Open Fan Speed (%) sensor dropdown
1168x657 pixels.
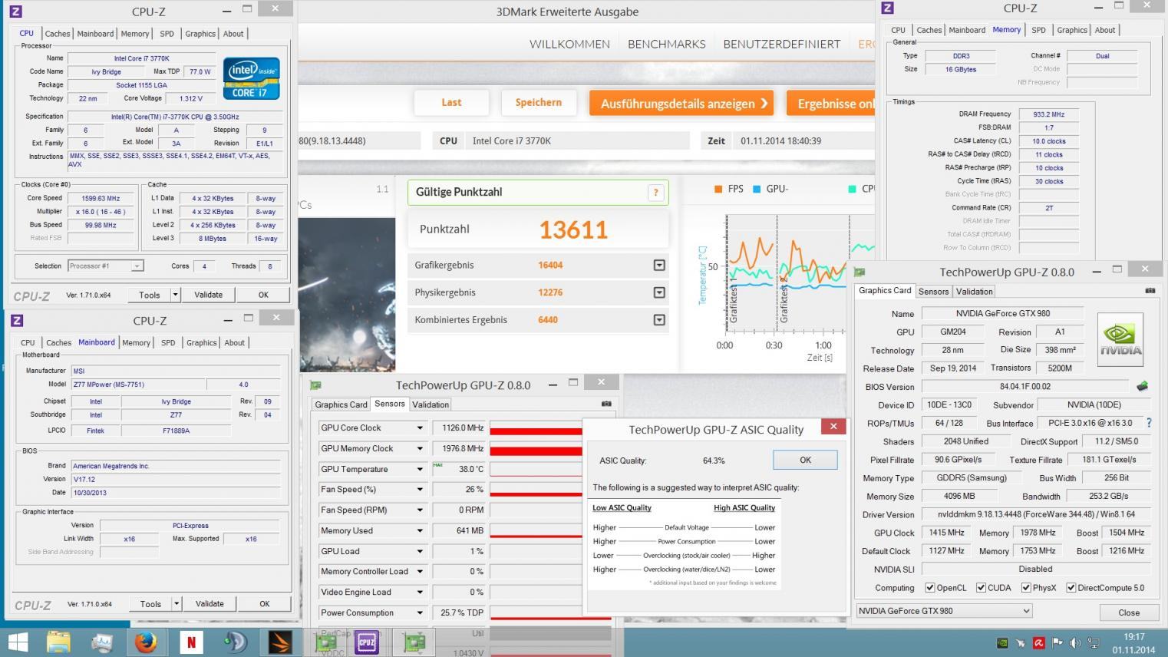pos(420,490)
